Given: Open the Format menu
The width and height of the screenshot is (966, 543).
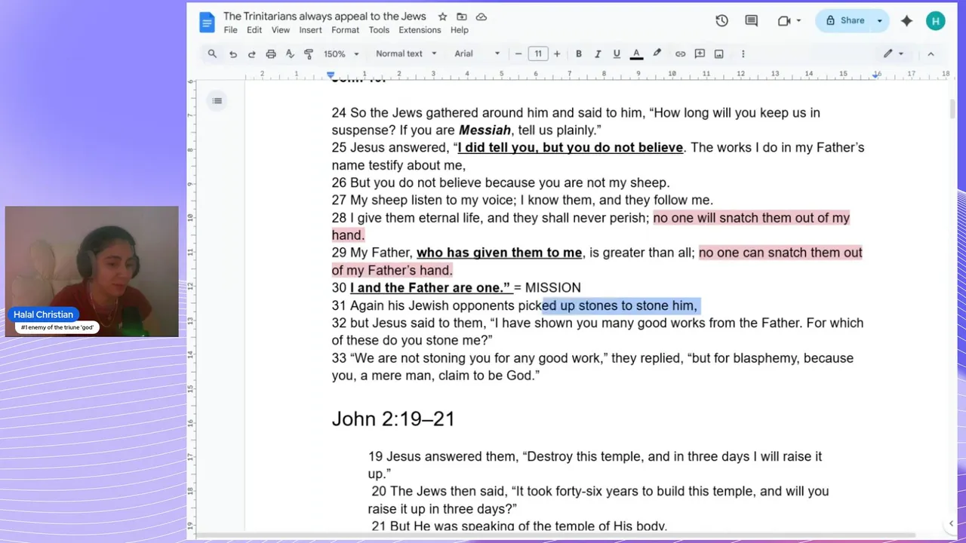Looking at the screenshot, I should tap(345, 30).
